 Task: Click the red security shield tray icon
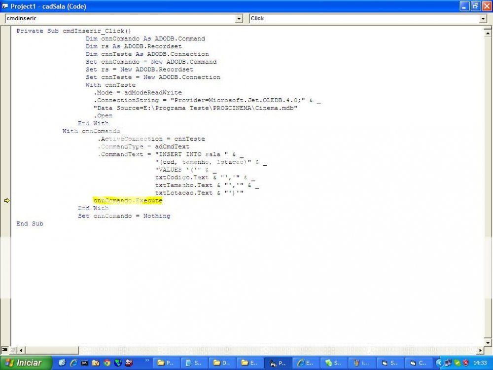(465, 363)
